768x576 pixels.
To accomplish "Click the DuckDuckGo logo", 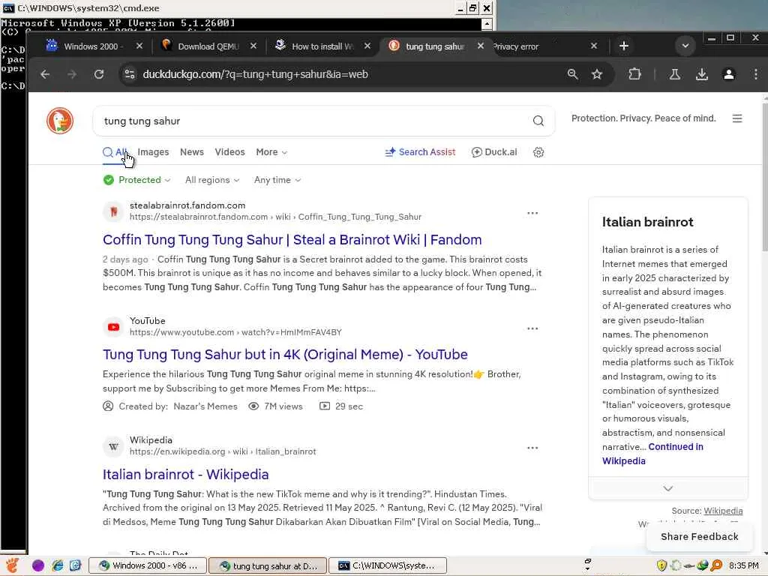I will pyautogui.click(x=60, y=121).
